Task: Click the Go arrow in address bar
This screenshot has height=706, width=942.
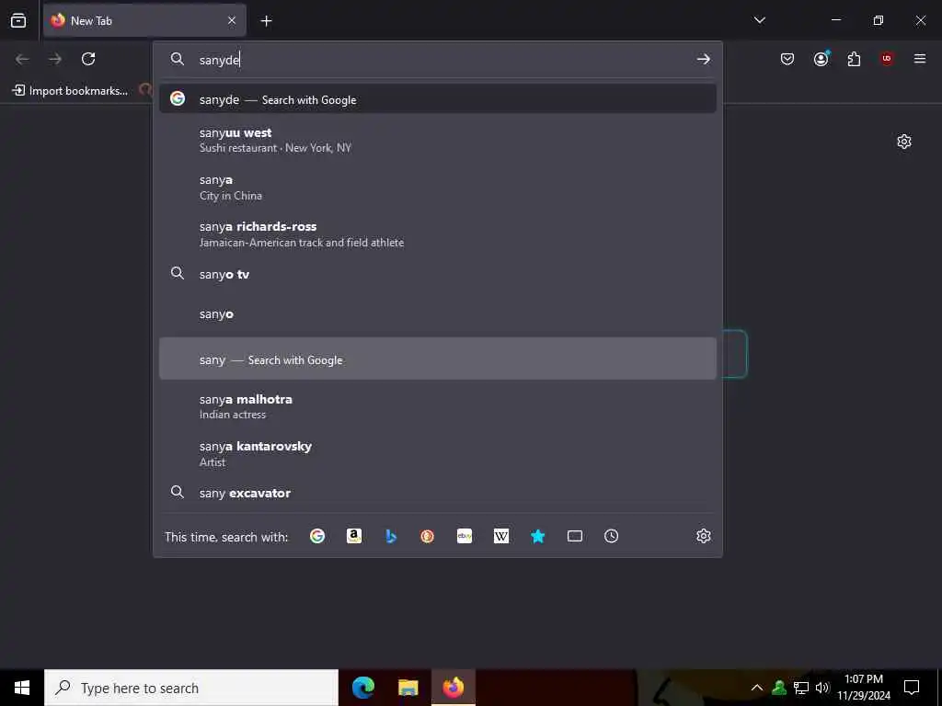Action: pyautogui.click(x=704, y=60)
